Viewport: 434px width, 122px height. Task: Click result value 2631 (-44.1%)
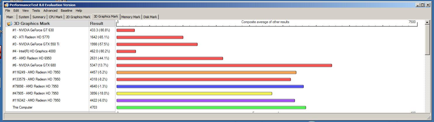99,58
